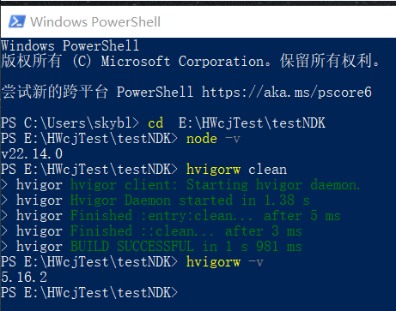
Task: Click the cd command in the first prompt
Action: 155,123
